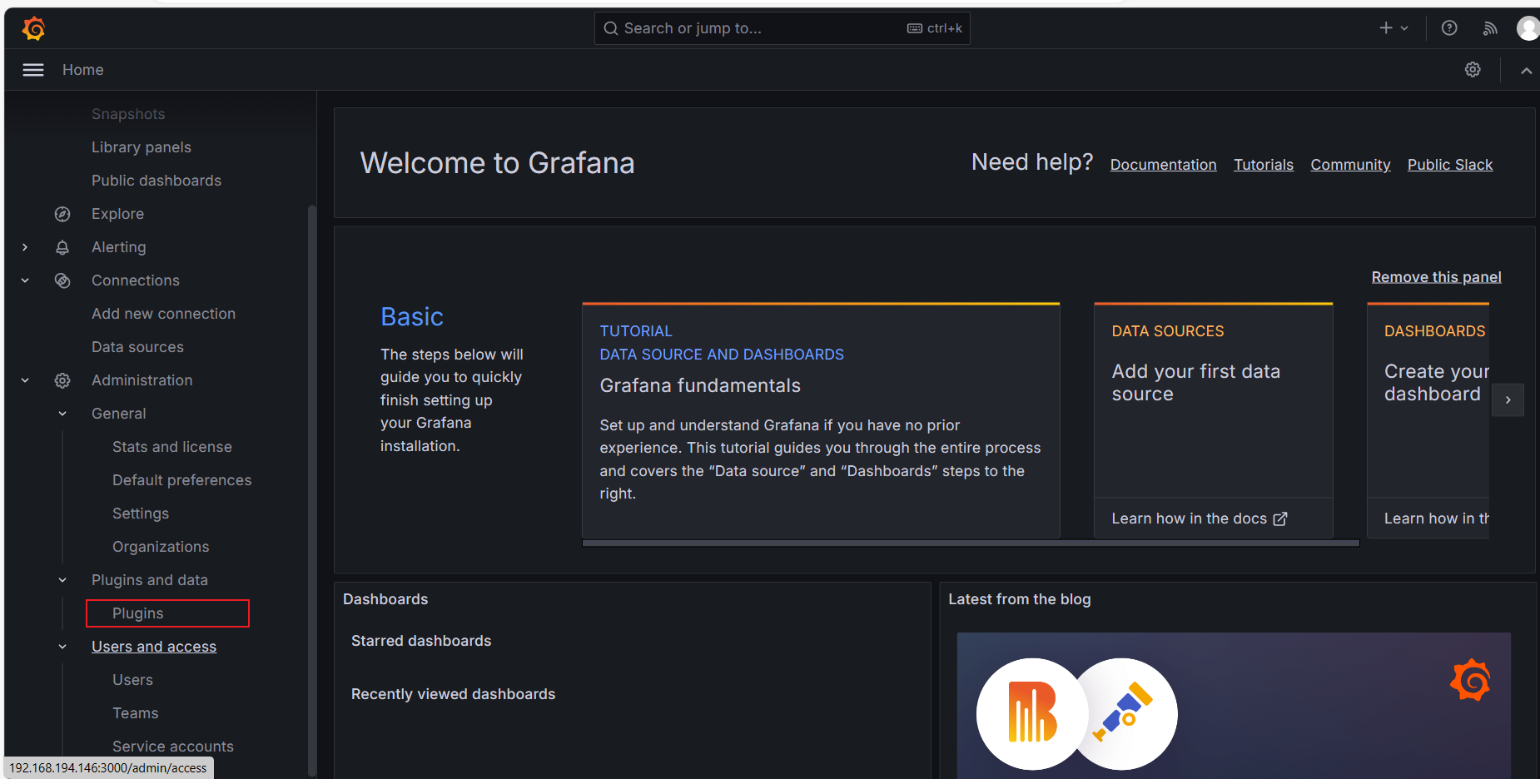This screenshot has height=779, width=1540.
Task: Open Default preferences menu item
Action: pyautogui.click(x=181, y=480)
